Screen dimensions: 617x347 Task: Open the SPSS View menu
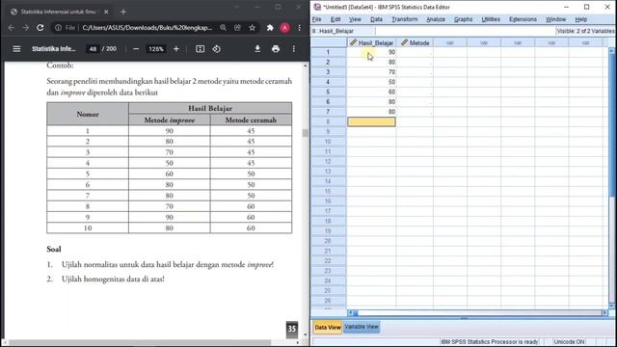[x=355, y=19]
